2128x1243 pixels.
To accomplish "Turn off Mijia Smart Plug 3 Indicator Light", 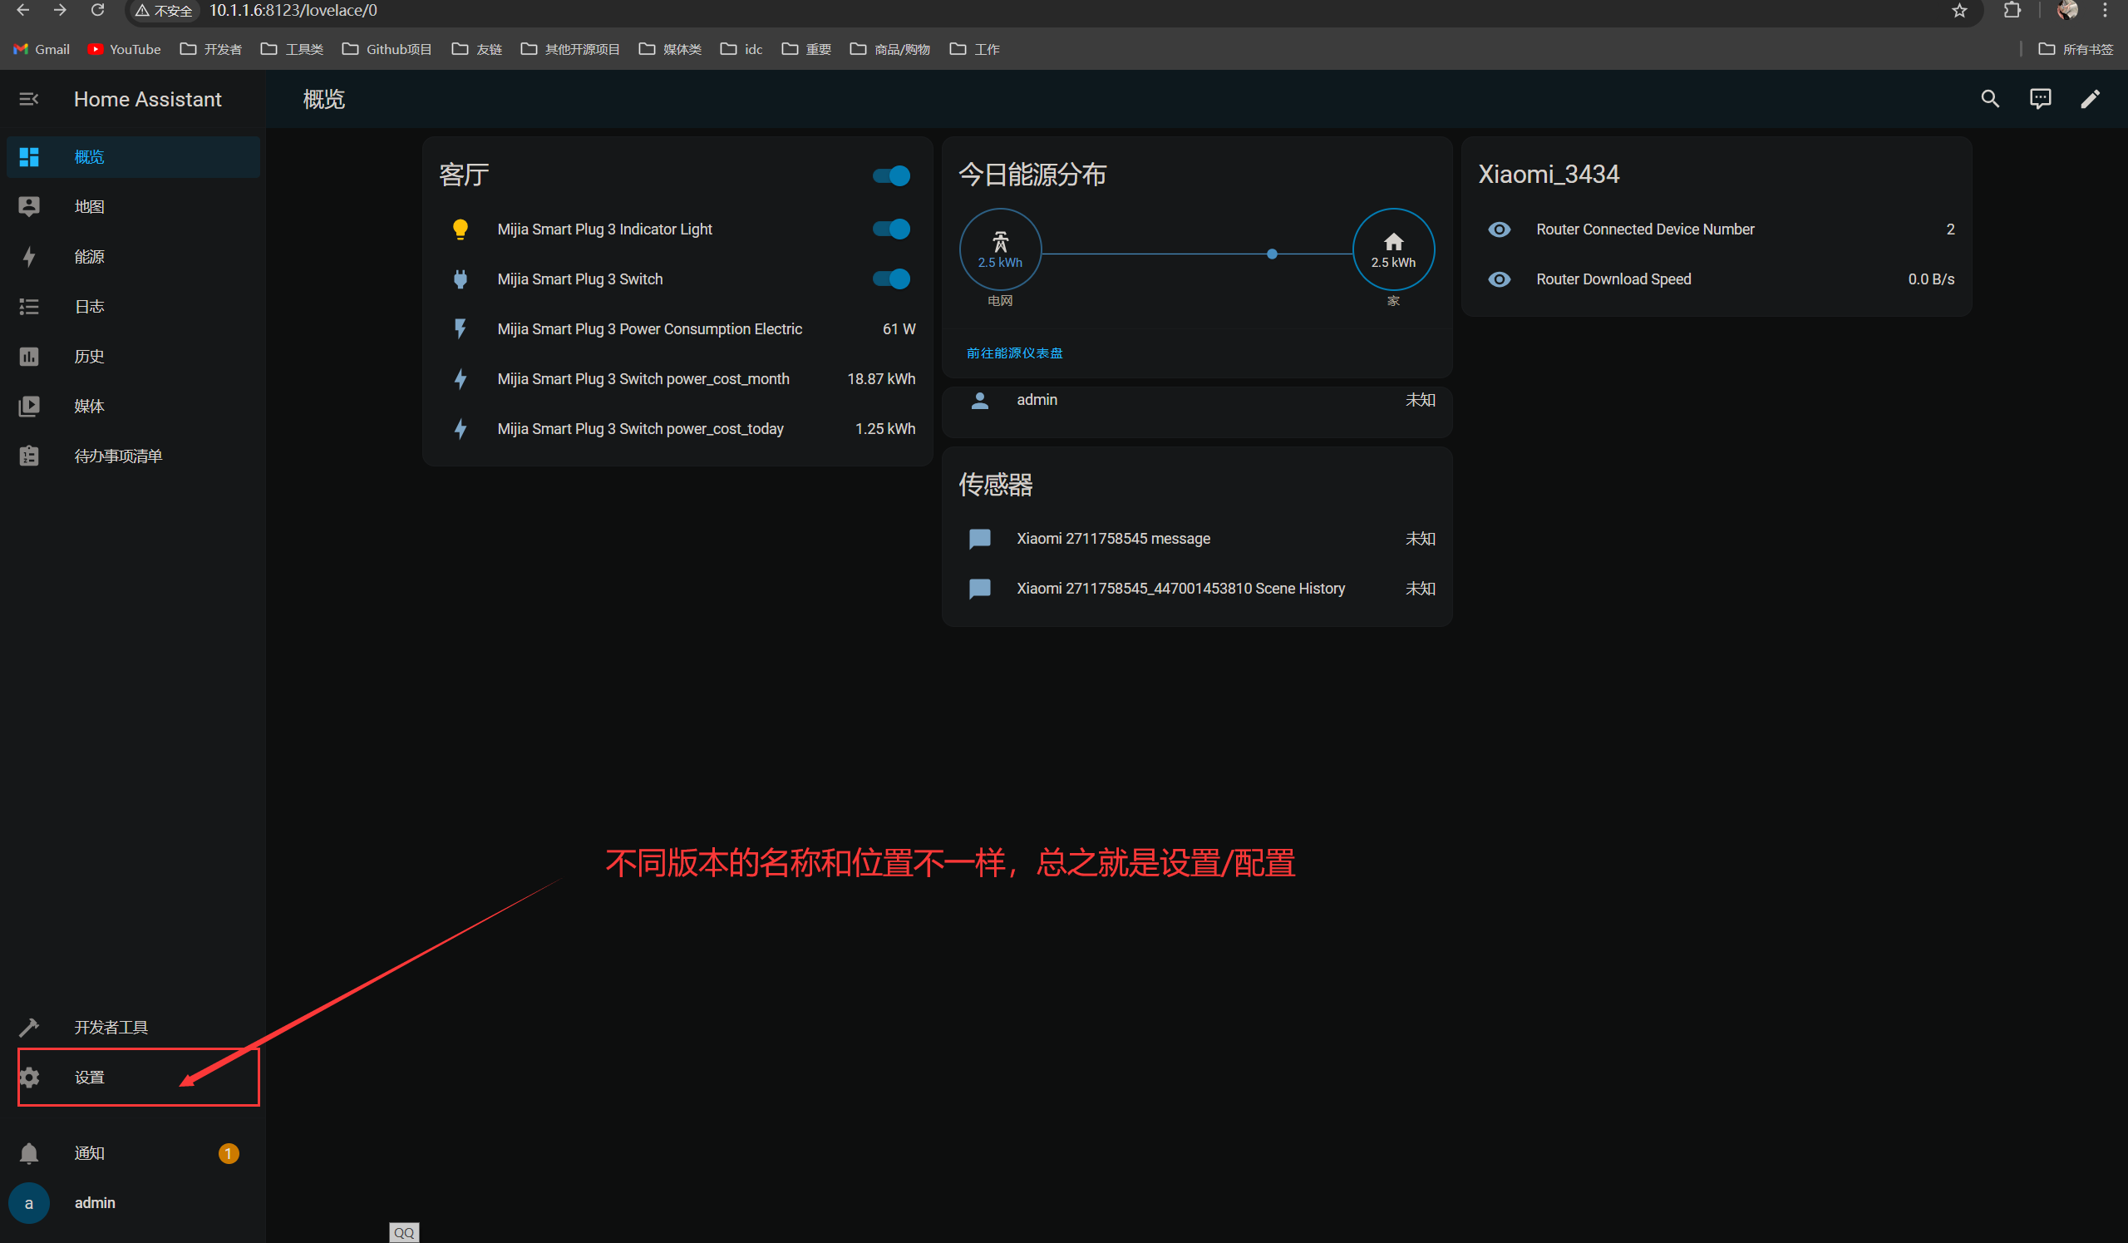I will point(891,229).
